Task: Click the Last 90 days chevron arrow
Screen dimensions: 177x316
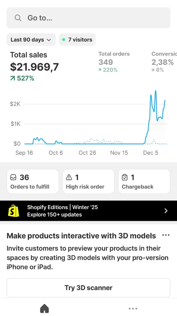Action: tap(49, 40)
